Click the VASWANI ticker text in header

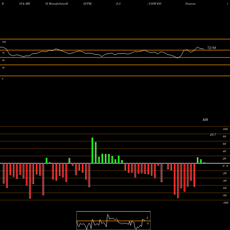click(x=155, y=4)
